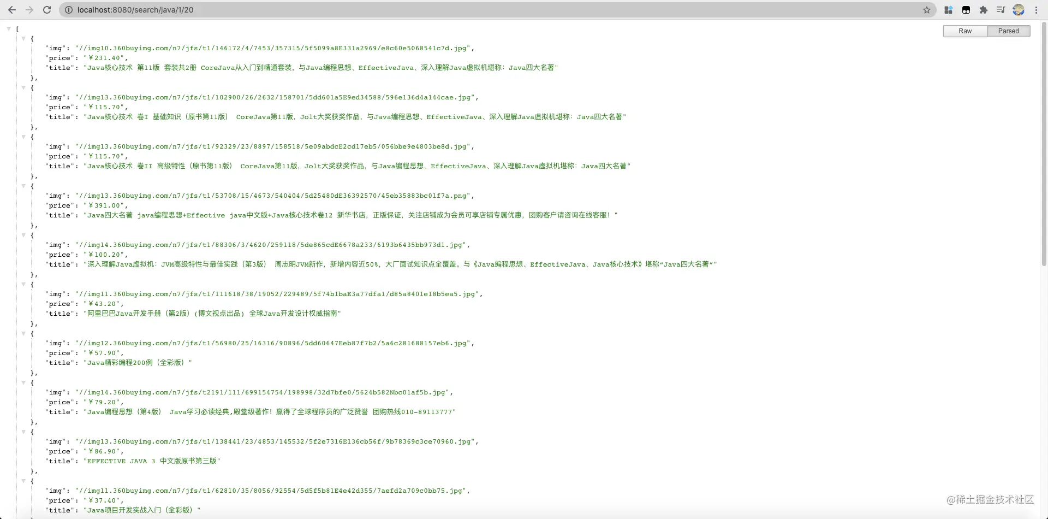Click the img URL starting "//img12.360buyimg.com"
This screenshot has height=519, width=1048.
[273, 343]
